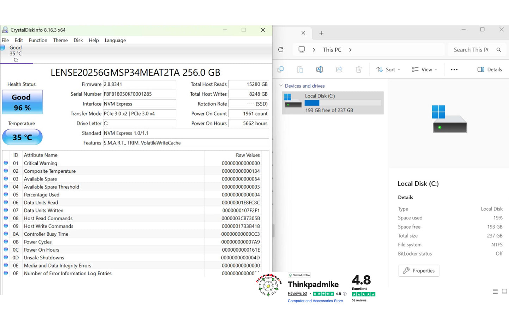Switch to details list view icon

pyautogui.click(x=495, y=291)
